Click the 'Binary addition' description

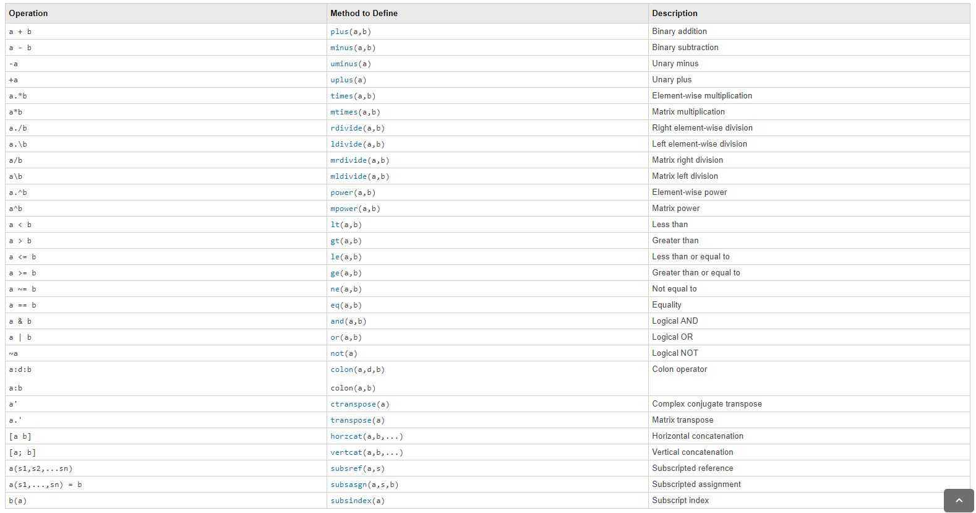click(679, 31)
